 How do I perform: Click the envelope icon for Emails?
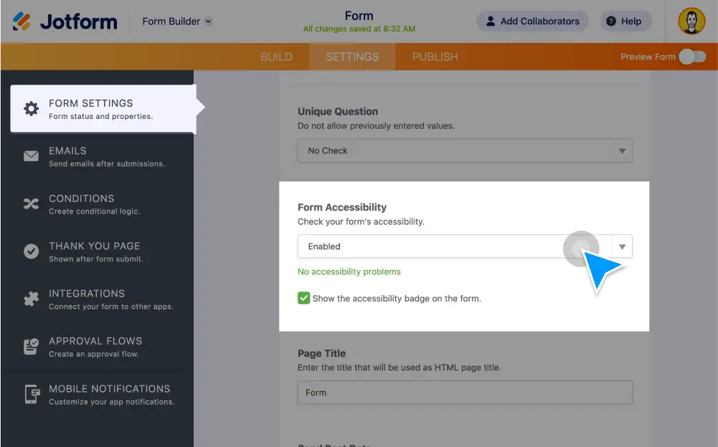[31, 156]
